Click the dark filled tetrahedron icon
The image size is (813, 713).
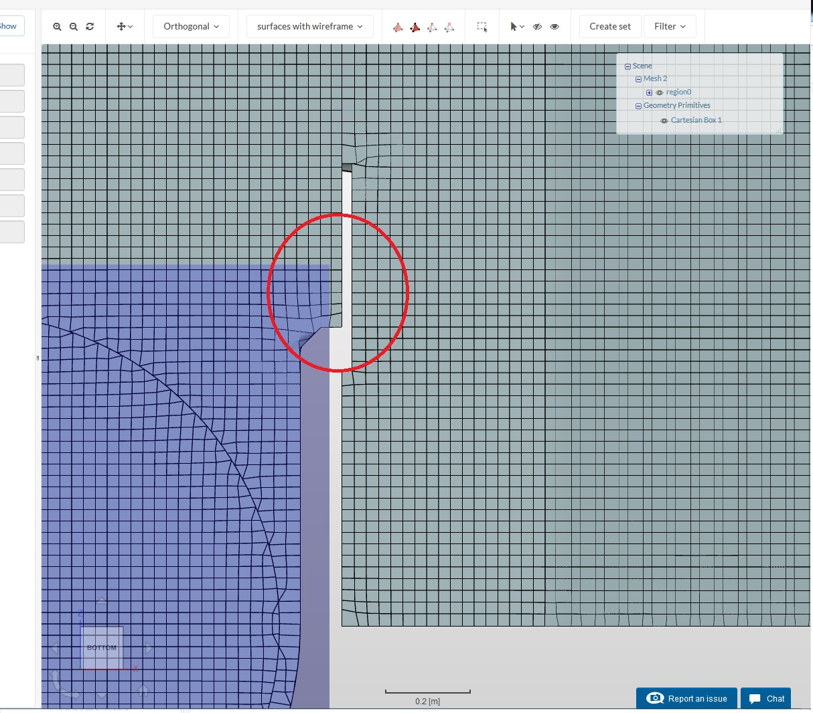[x=415, y=27]
